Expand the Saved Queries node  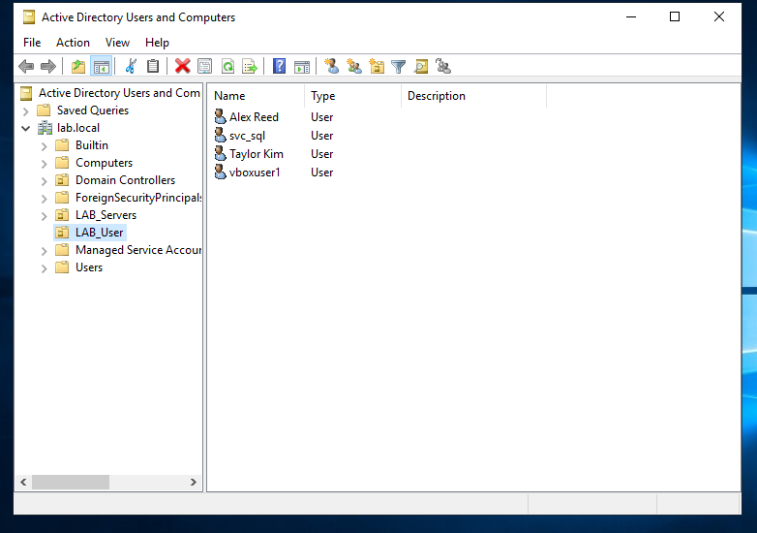coord(26,111)
